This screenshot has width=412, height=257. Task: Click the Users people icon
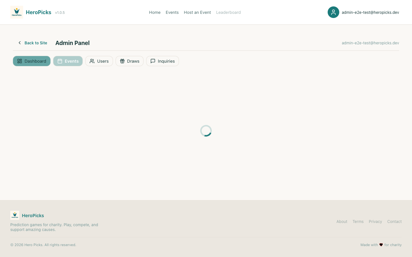tap(92, 61)
